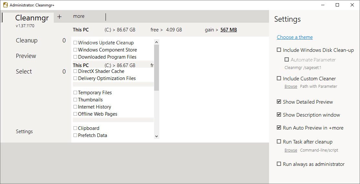Enable Include Custom Cleaner
Viewport: 360px width, 184px height.
[279, 78]
